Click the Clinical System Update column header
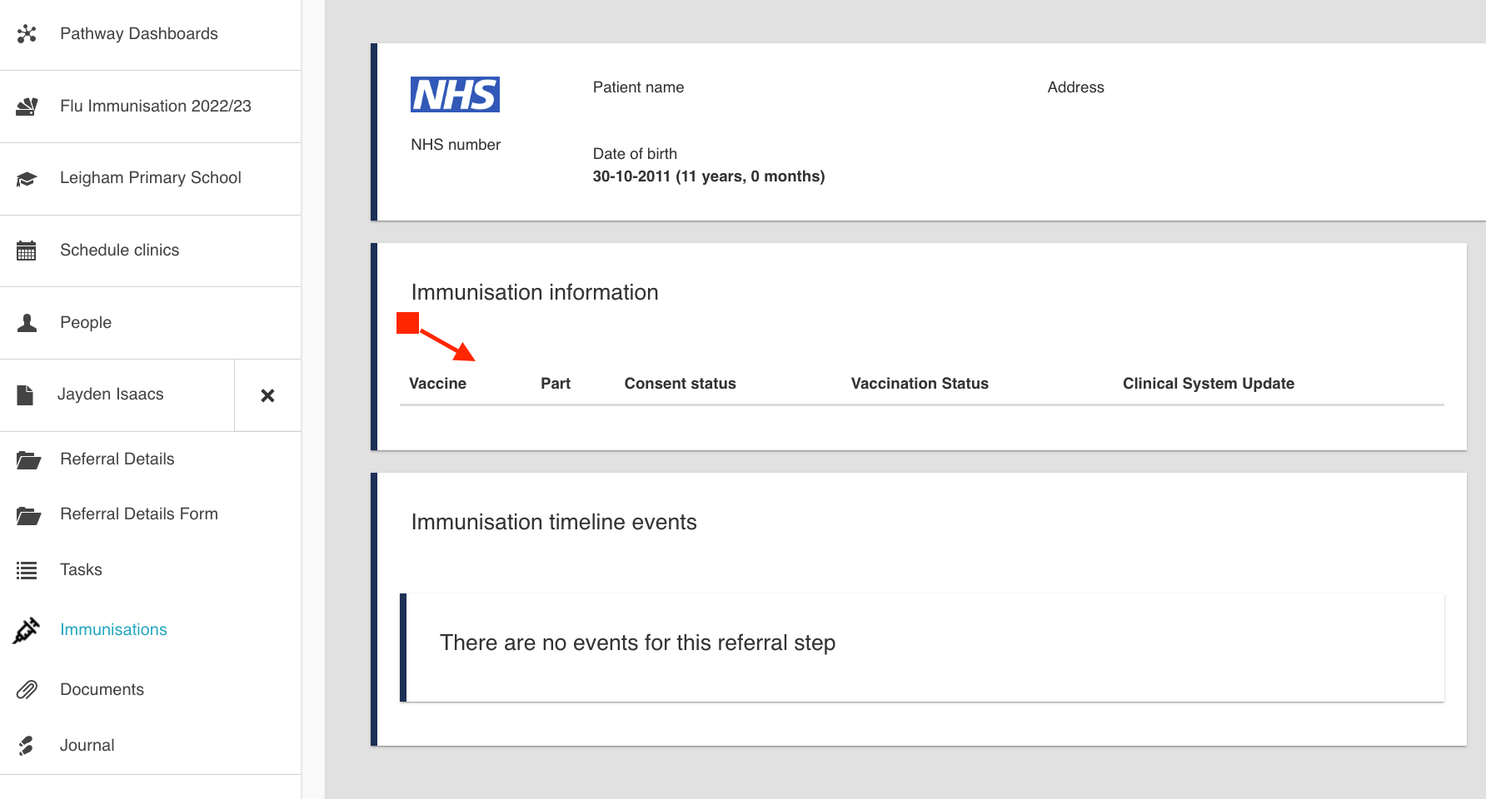This screenshot has height=799, width=1486. pos(1208,384)
